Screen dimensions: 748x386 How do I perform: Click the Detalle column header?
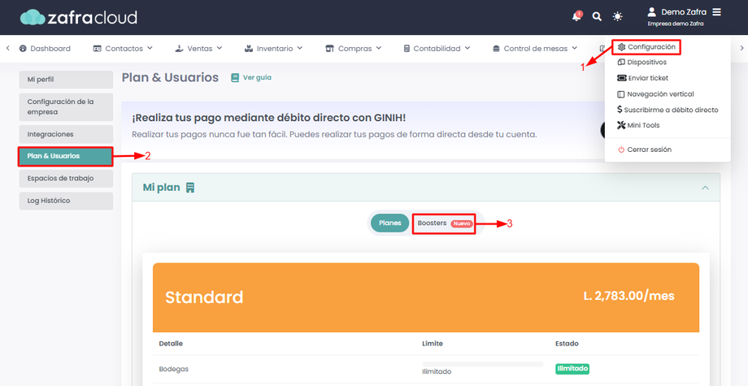[171, 343]
